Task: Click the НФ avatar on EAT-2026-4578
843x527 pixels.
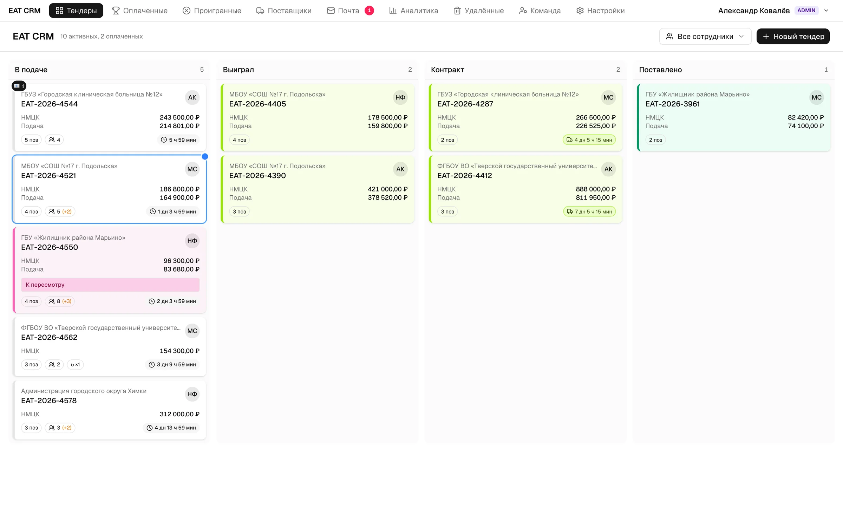Action: tap(192, 394)
